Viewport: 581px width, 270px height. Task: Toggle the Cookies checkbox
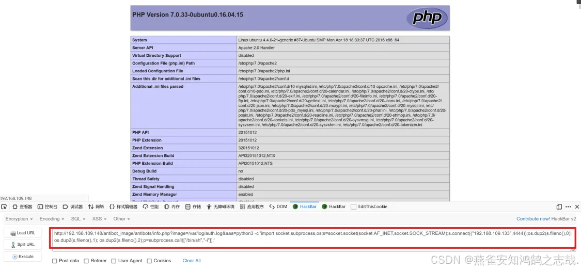tap(149, 261)
